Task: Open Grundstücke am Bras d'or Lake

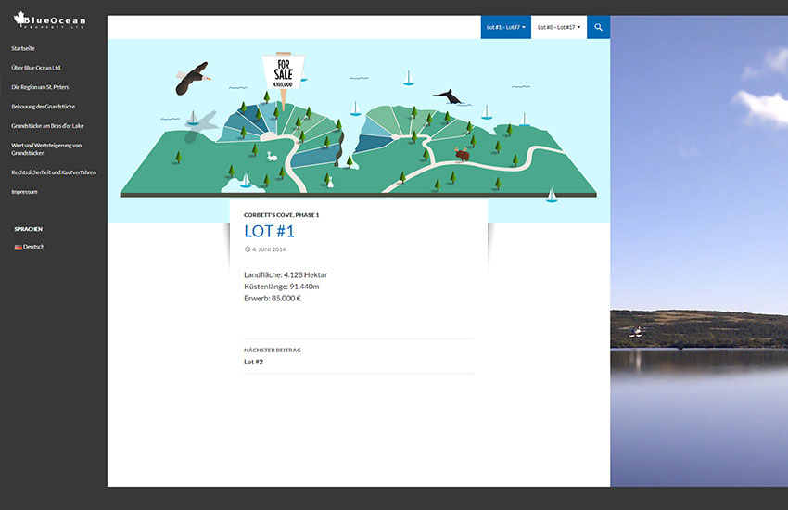Action: (47, 125)
